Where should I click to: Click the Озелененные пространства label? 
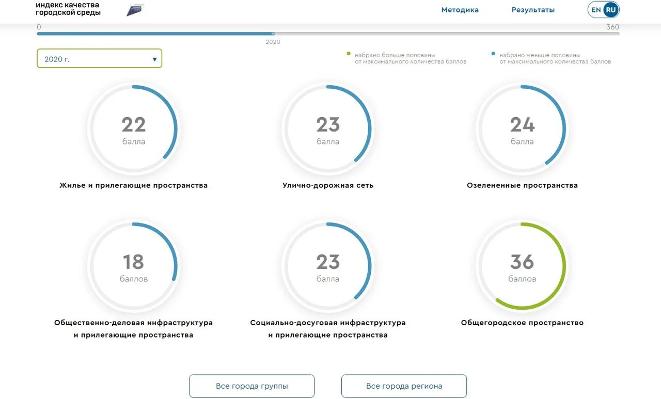[x=522, y=185]
